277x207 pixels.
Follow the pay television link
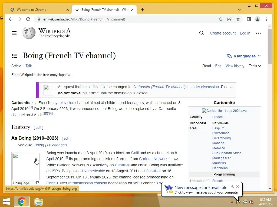pyautogui.click(x=63, y=103)
